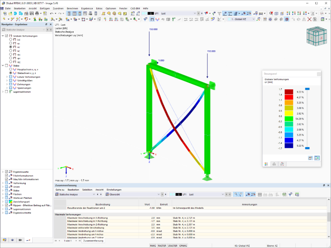Toggle the Lagerreaktionen checkbox in upper tree
Image resolution: width=331 pixels, height=248 pixels.
[7, 92]
